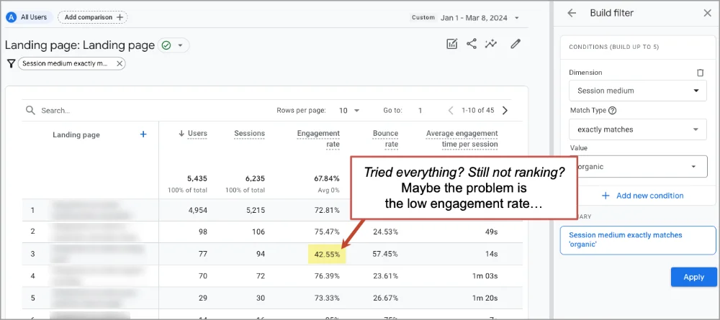The width and height of the screenshot is (720, 320).
Task: Click the search magnifier icon in the table
Action: 30,111
